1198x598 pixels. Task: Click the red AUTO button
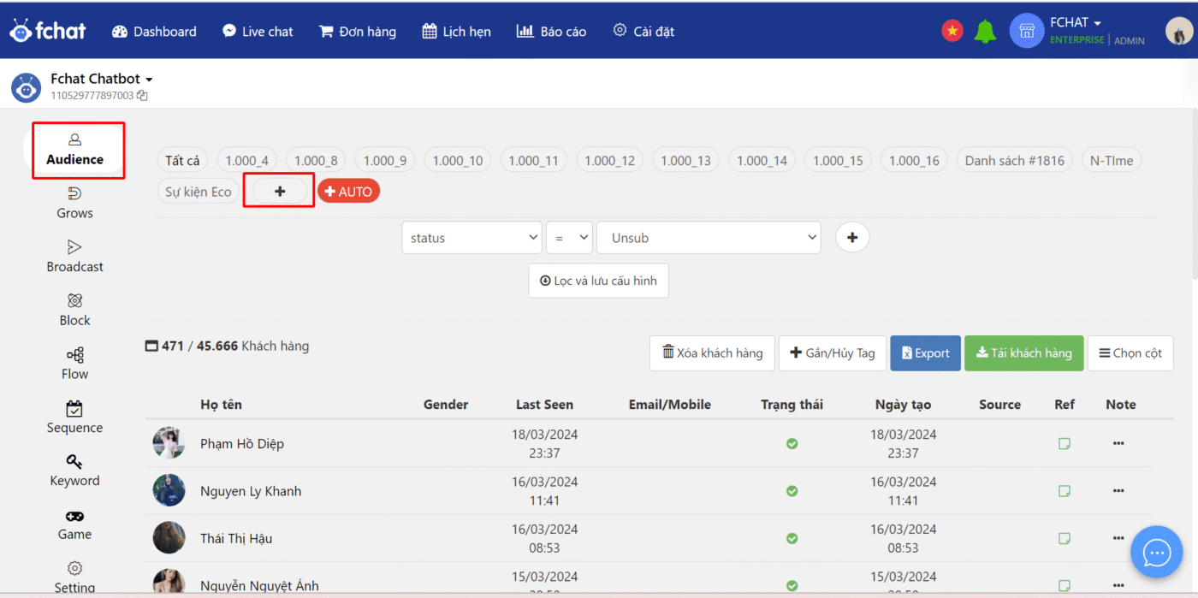tap(348, 192)
